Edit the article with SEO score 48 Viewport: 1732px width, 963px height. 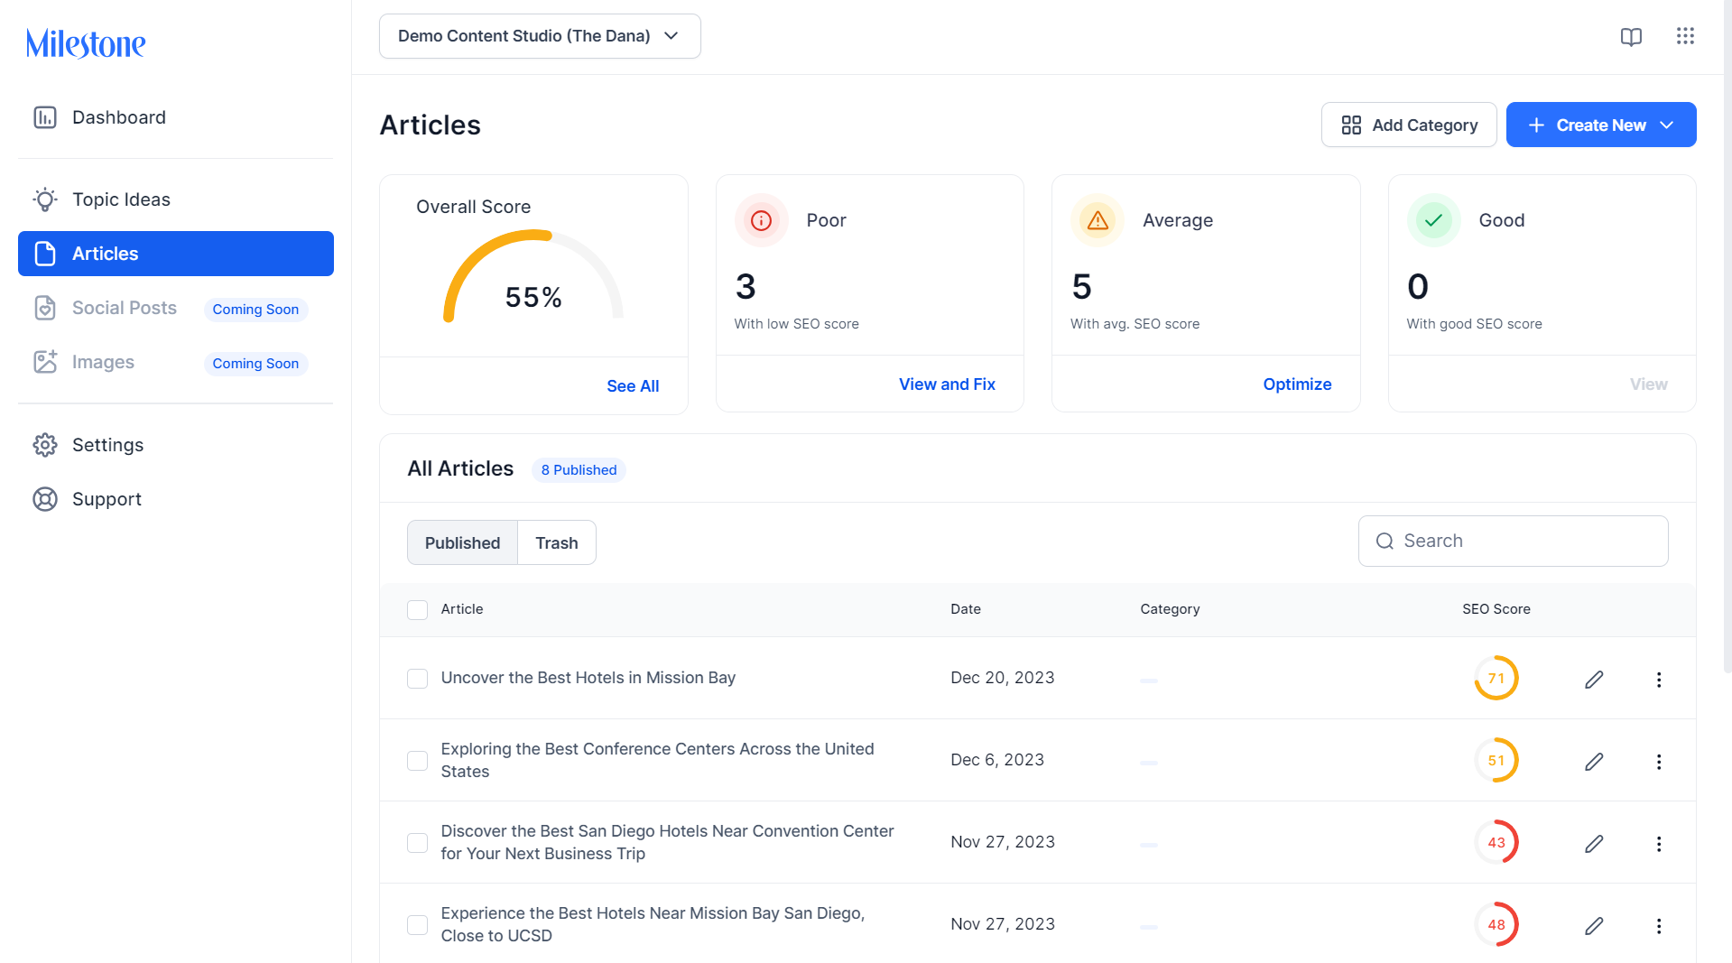click(x=1594, y=926)
